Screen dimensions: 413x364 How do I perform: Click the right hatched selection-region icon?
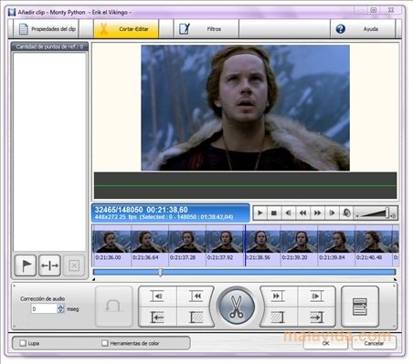(278, 317)
